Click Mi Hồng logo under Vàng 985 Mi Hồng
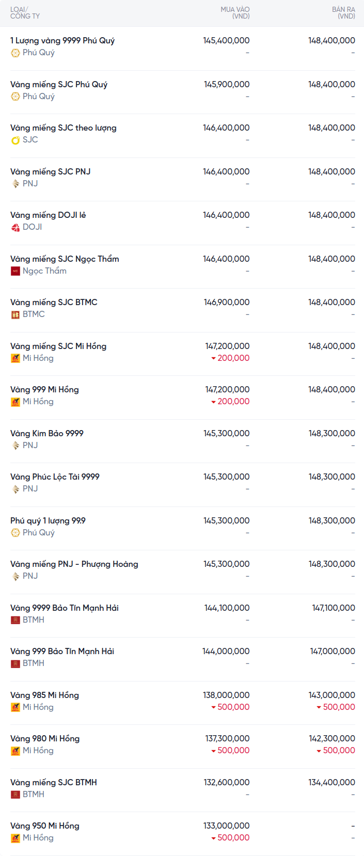Screen dimensions: 364x856 pos(15,707)
